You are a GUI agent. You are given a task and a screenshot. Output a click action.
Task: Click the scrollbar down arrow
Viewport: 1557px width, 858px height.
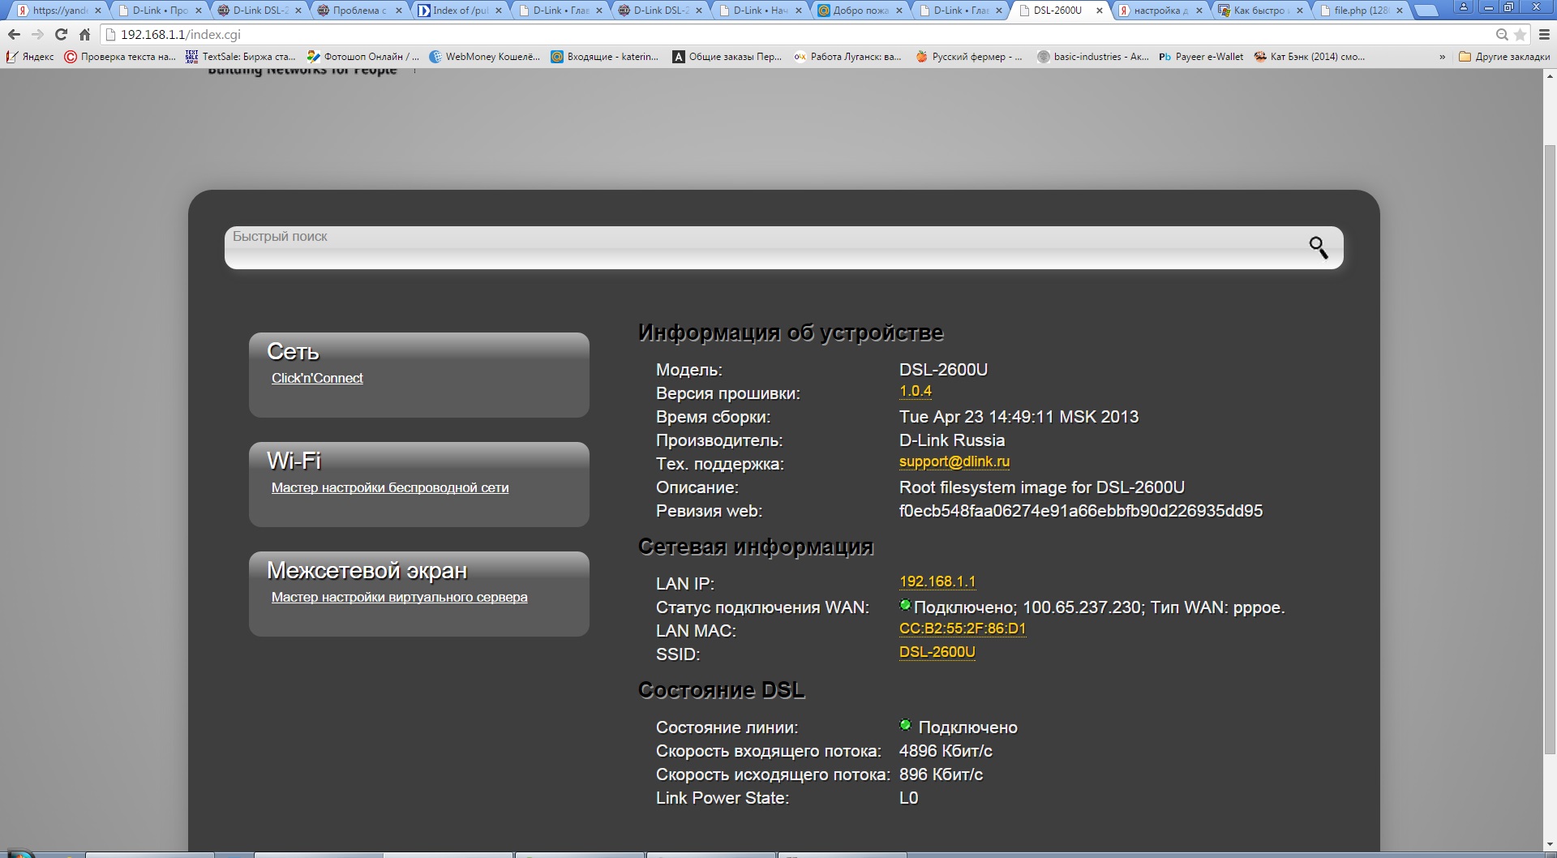click(1550, 844)
